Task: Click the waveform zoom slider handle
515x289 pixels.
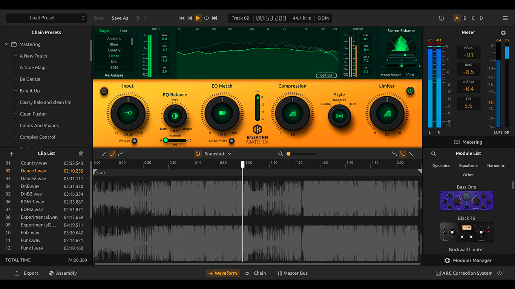Action: click(288, 154)
